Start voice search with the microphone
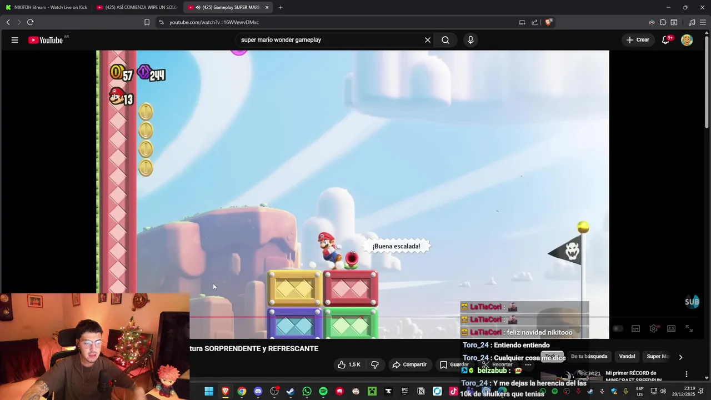This screenshot has width=711, height=400. [x=470, y=40]
